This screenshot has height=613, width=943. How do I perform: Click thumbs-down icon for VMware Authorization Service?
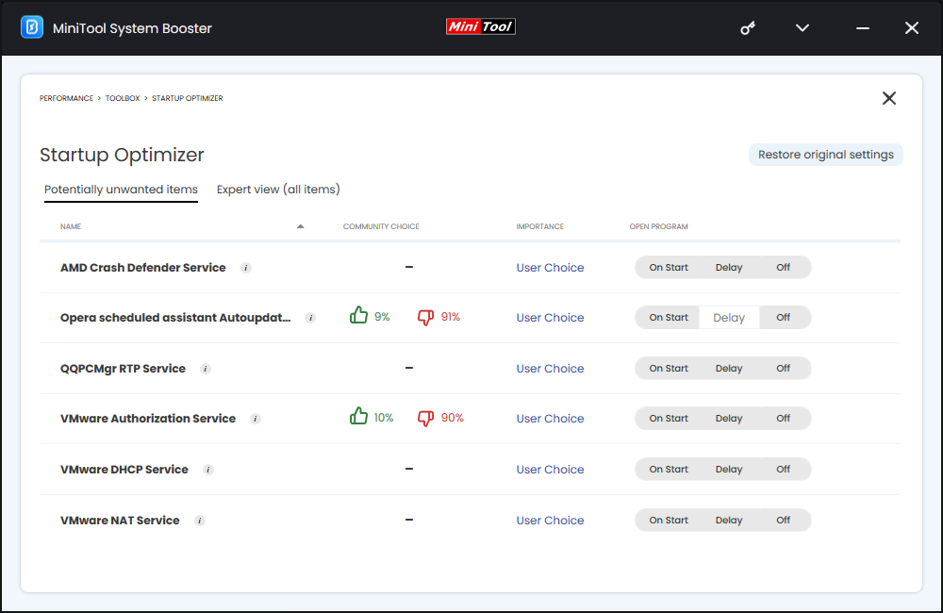[x=426, y=418]
